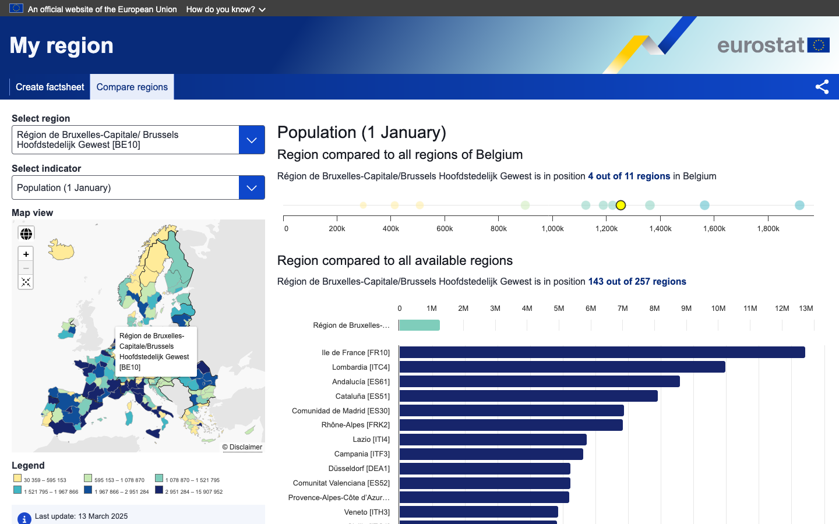Click the Provence-Alpes-Côte d'Azur label
Screen dimensions: 839x524
pyautogui.click(x=339, y=498)
